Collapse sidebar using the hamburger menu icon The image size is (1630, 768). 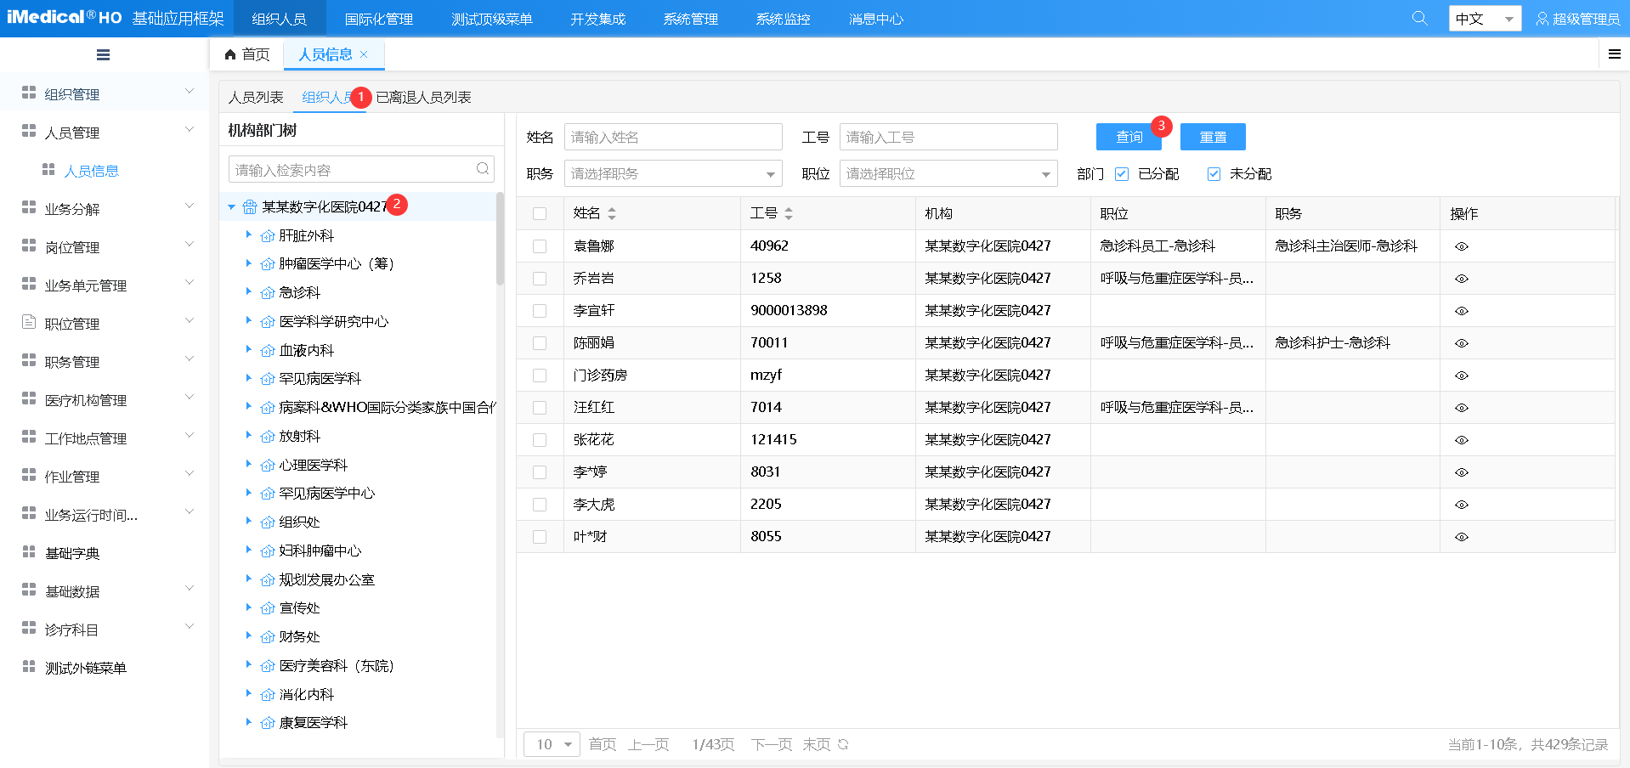pos(103,55)
